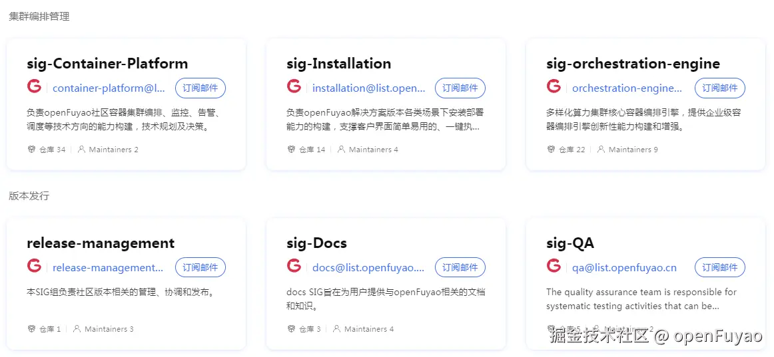
Task: Click Maintainers 4 text on sig-Docs
Action: point(369,328)
